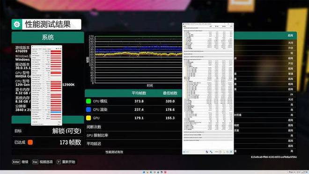Click the frame-rate graph plot area
This screenshot has height=174, width=309.
point(139,60)
